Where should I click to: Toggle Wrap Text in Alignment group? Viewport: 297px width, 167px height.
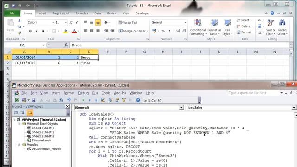(128, 23)
